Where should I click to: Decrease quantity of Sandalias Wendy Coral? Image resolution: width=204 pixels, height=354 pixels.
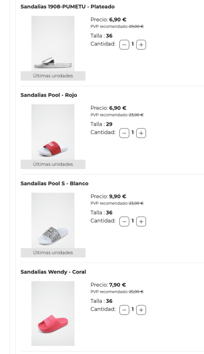[x=124, y=310]
